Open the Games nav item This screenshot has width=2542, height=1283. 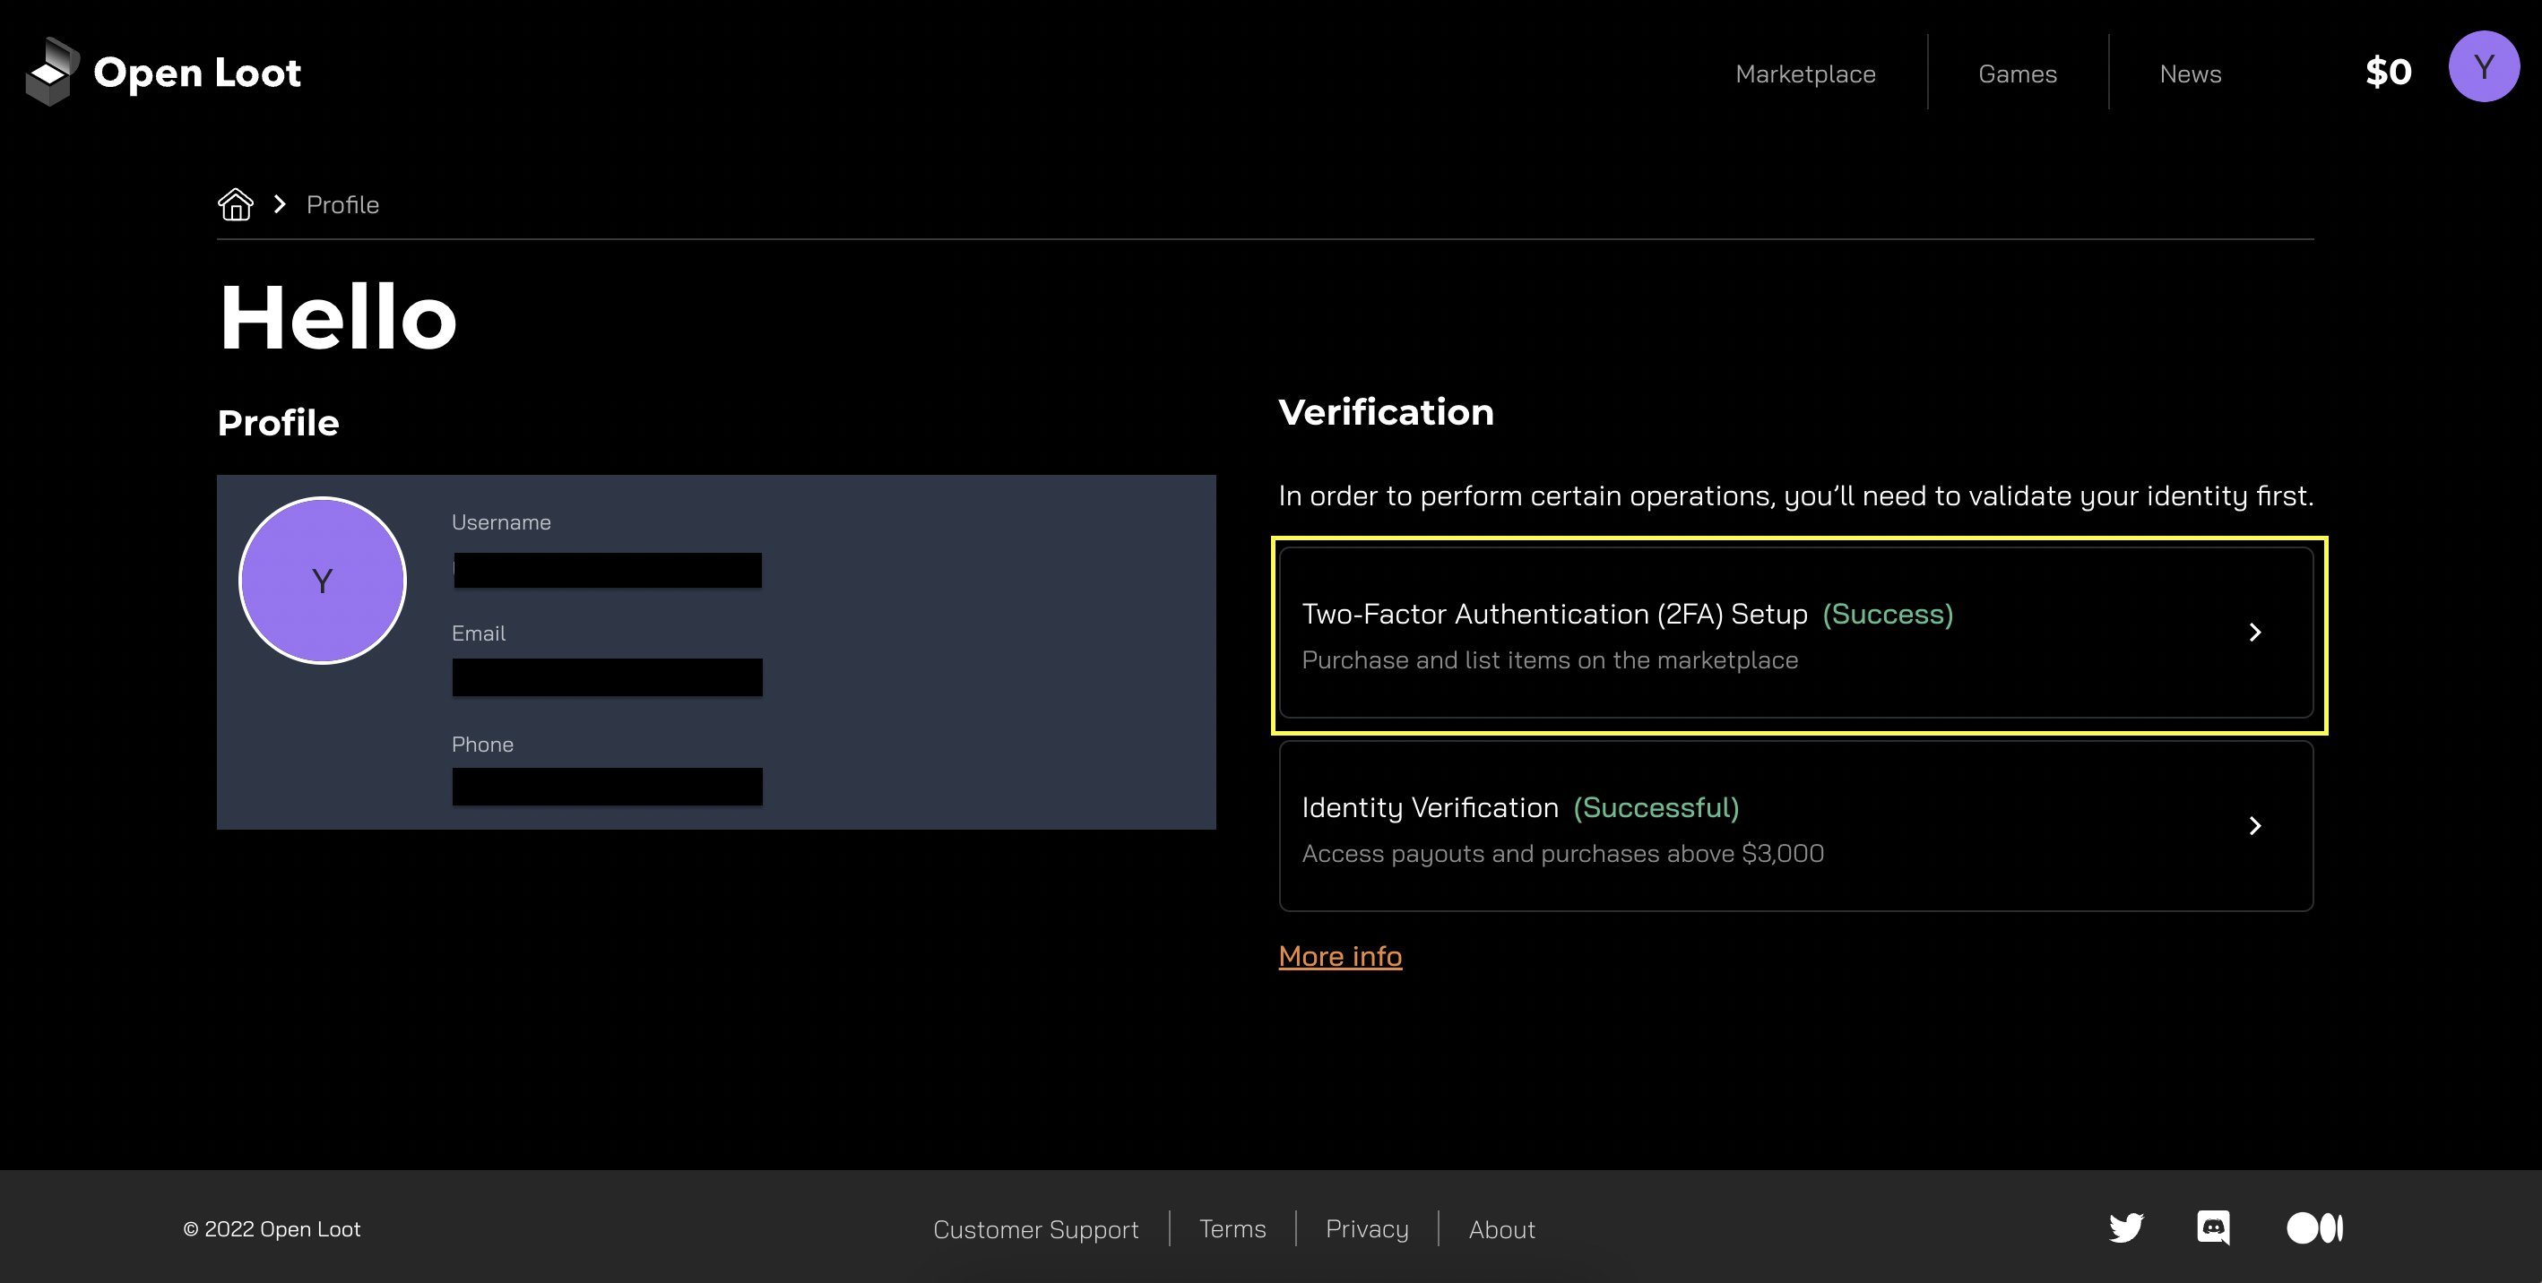click(2017, 74)
